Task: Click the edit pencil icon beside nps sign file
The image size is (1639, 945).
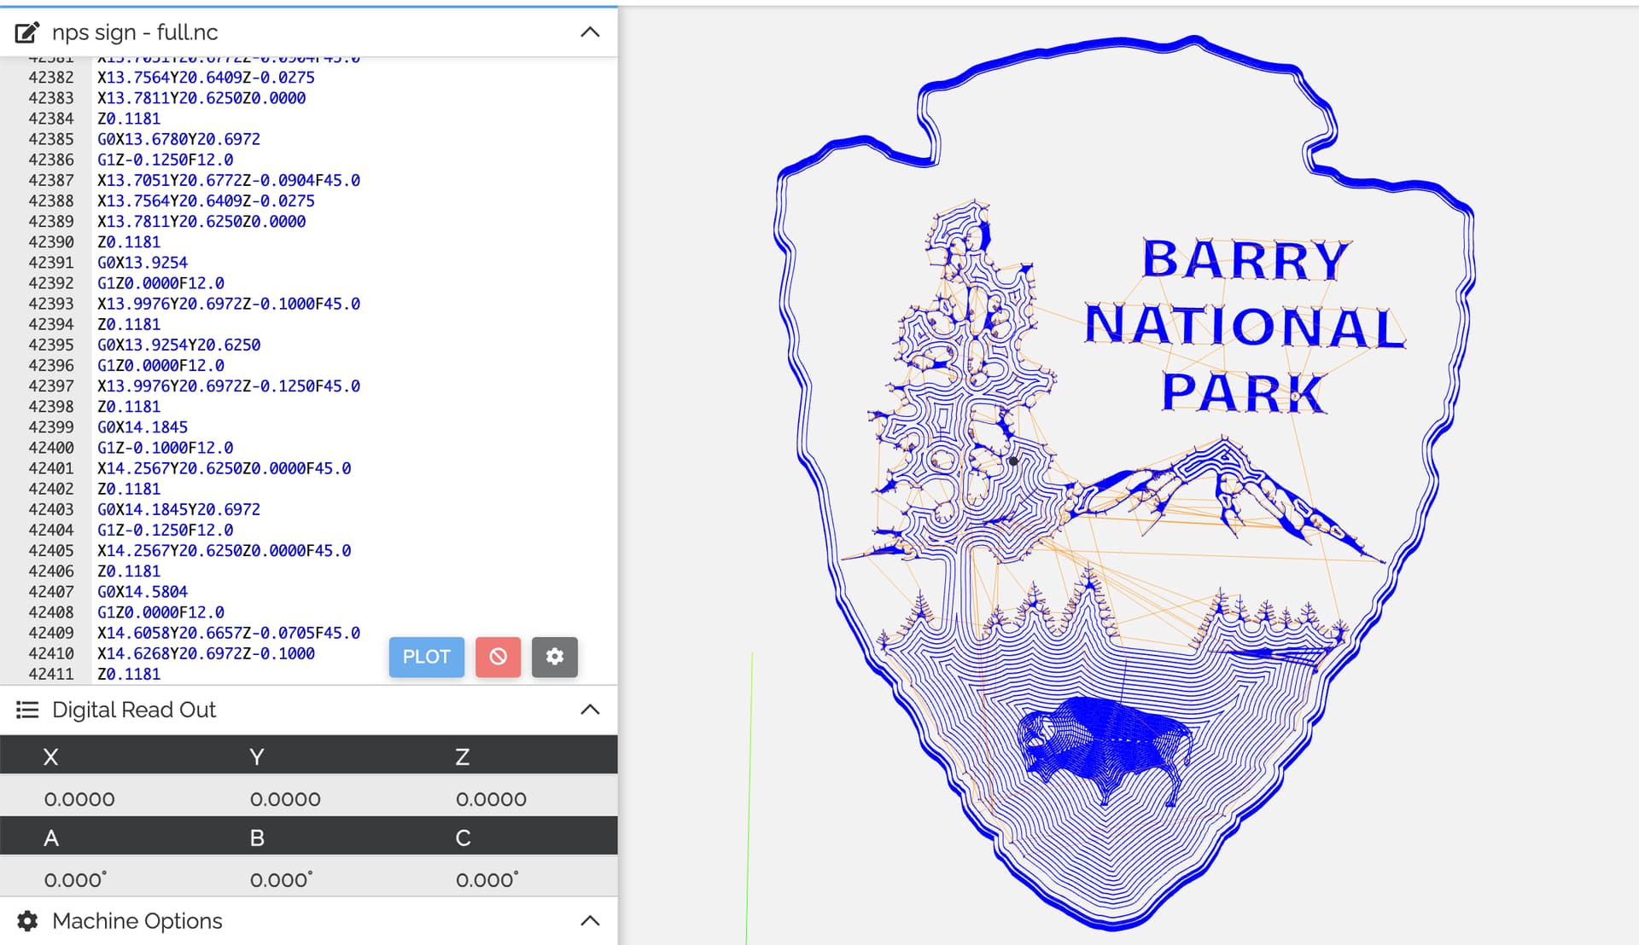Action: 26,32
